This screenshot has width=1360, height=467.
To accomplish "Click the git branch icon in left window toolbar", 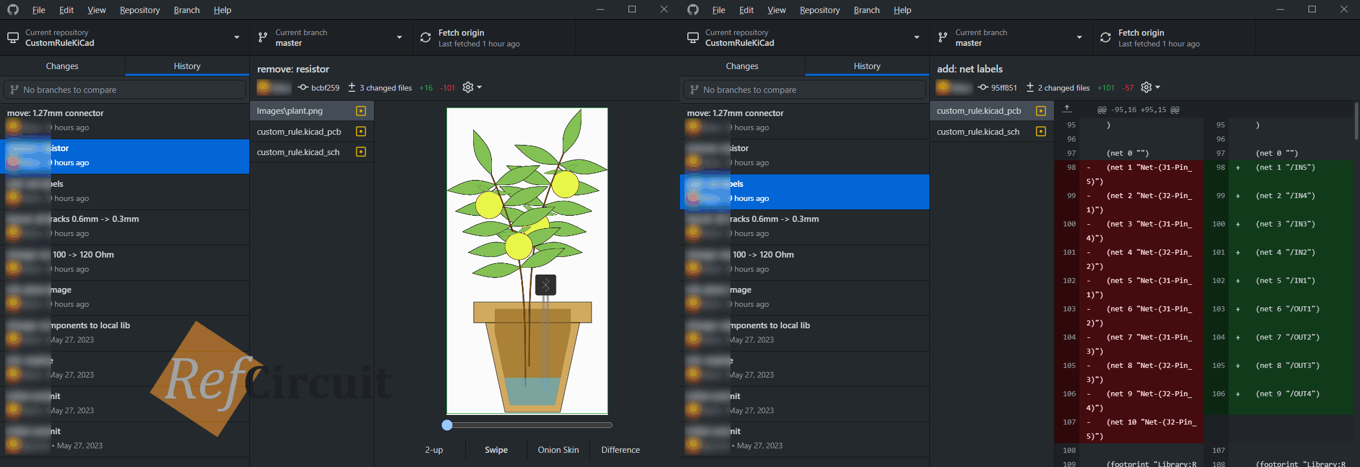I will 263,38.
